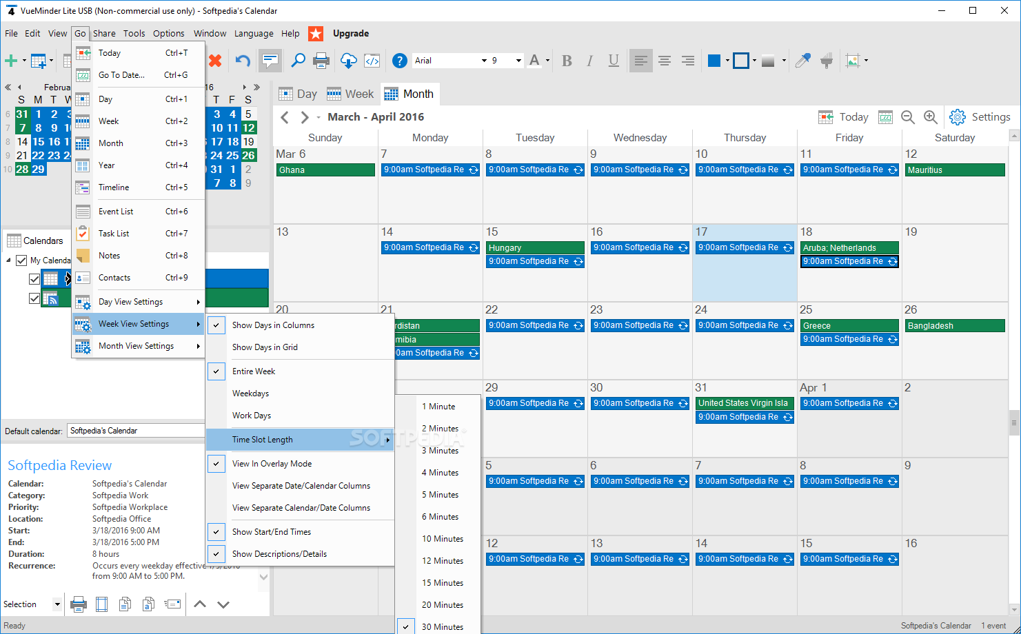Toggle Show Descriptions/Details
Viewport: 1021px width, 634px height.
pos(301,554)
